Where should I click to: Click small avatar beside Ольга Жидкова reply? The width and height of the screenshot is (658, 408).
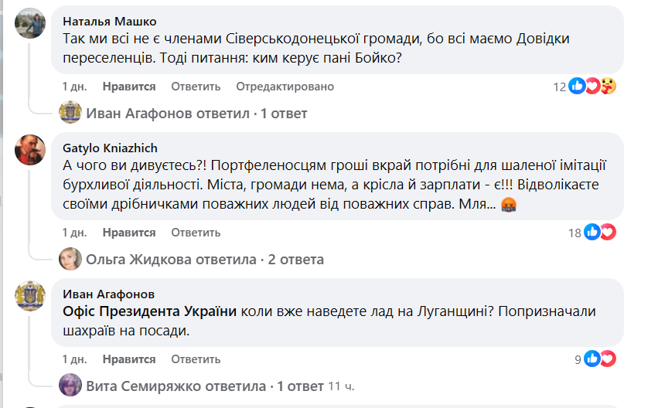71,259
